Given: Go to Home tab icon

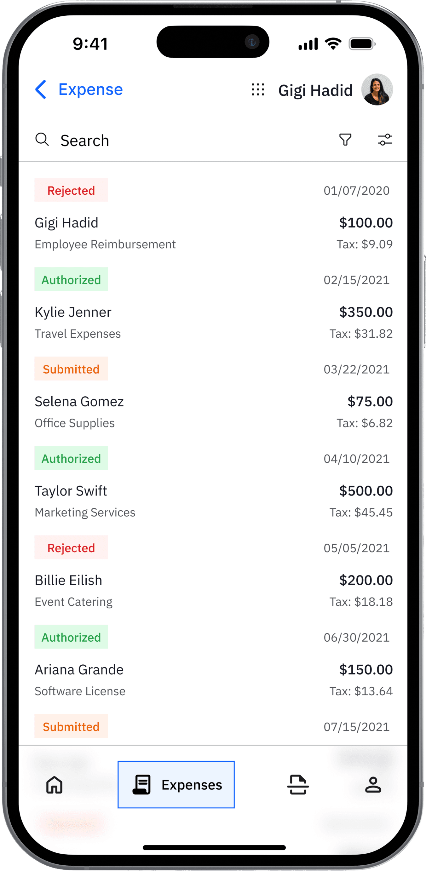Looking at the screenshot, I should (55, 785).
